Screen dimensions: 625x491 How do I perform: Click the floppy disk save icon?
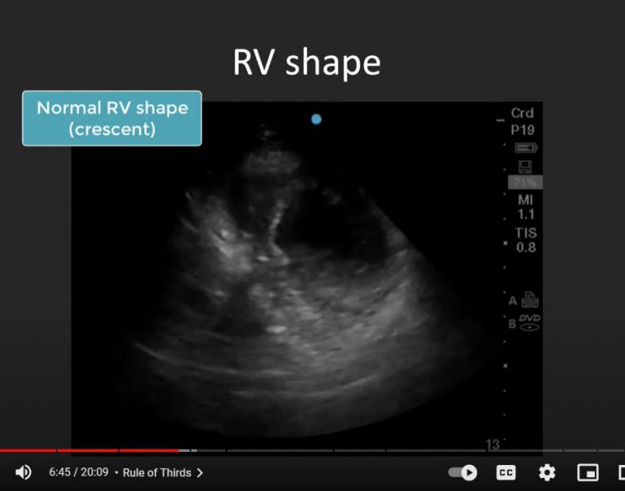pyautogui.click(x=525, y=166)
